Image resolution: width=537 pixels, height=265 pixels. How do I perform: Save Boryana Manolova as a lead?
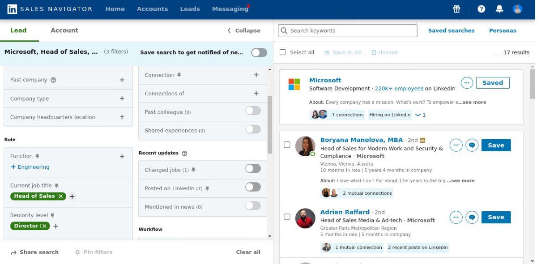496,145
